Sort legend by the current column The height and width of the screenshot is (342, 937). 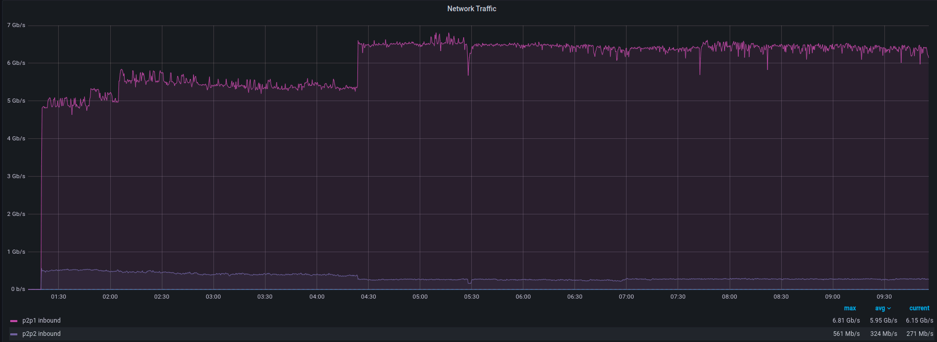919,308
